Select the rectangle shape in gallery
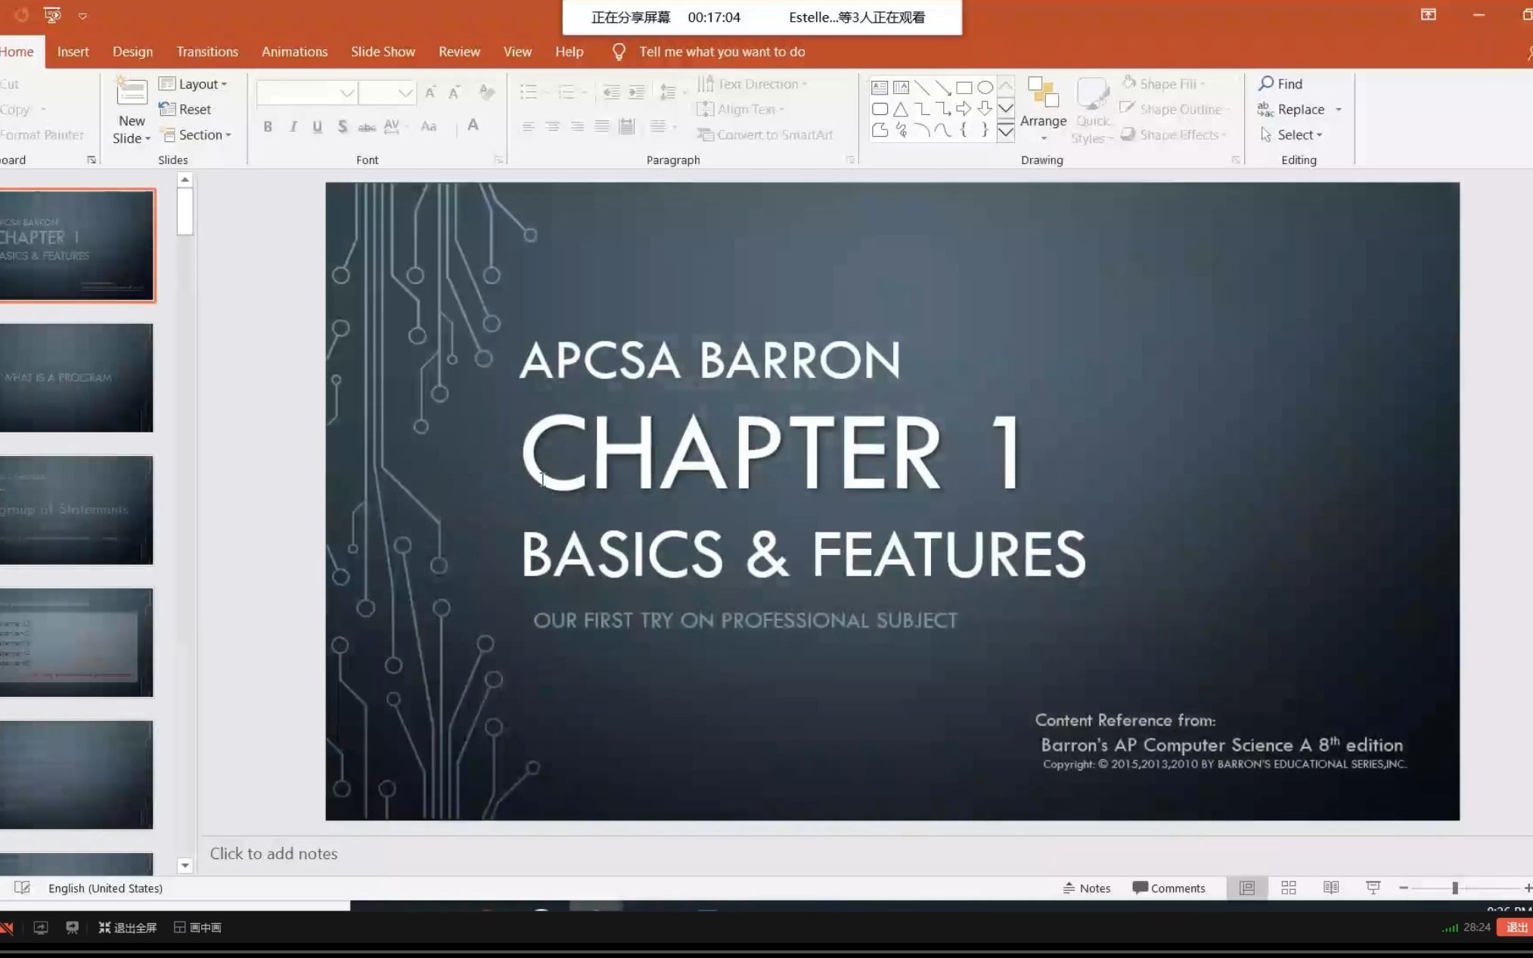The image size is (1533, 958). click(x=964, y=88)
